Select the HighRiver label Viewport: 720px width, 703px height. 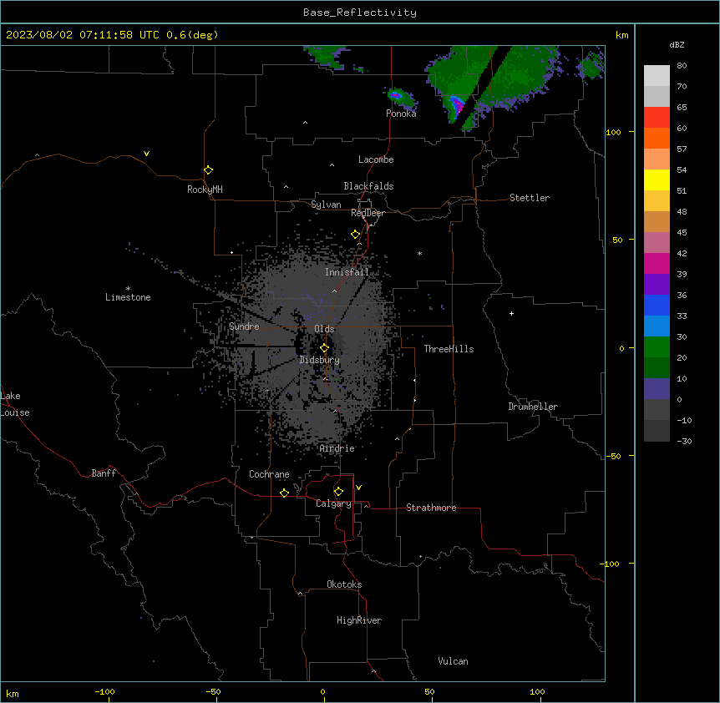click(359, 620)
